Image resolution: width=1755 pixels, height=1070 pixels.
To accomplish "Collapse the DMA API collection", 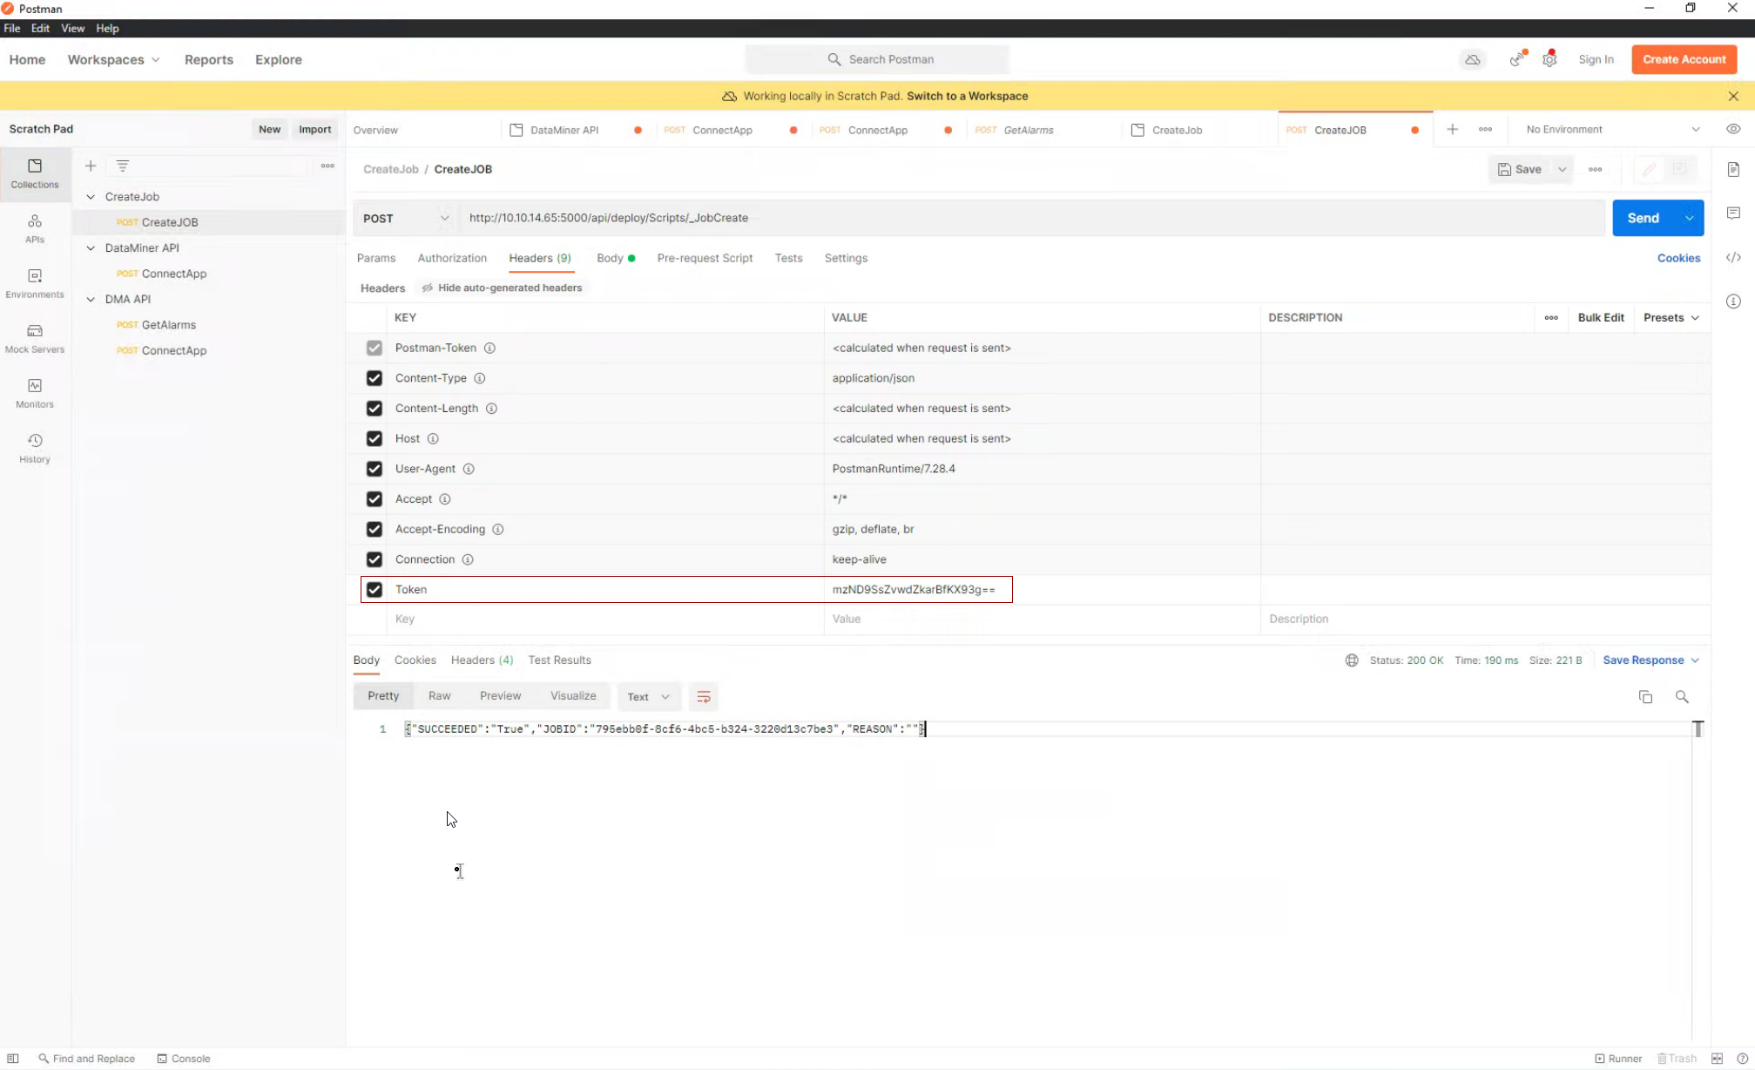I will (91, 299).
